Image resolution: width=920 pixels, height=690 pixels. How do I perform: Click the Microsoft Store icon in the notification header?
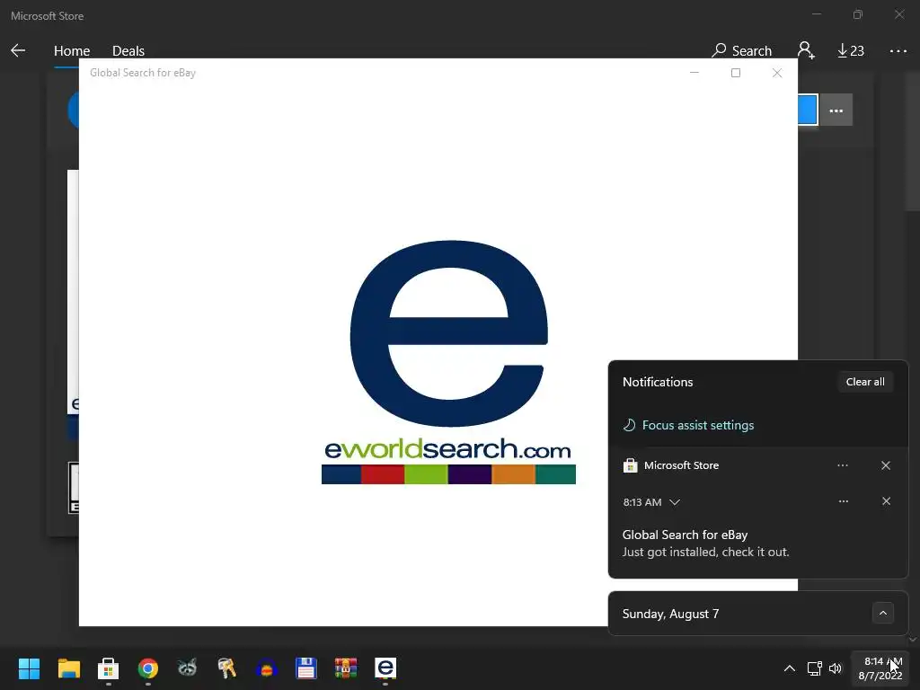click(630, 465)
